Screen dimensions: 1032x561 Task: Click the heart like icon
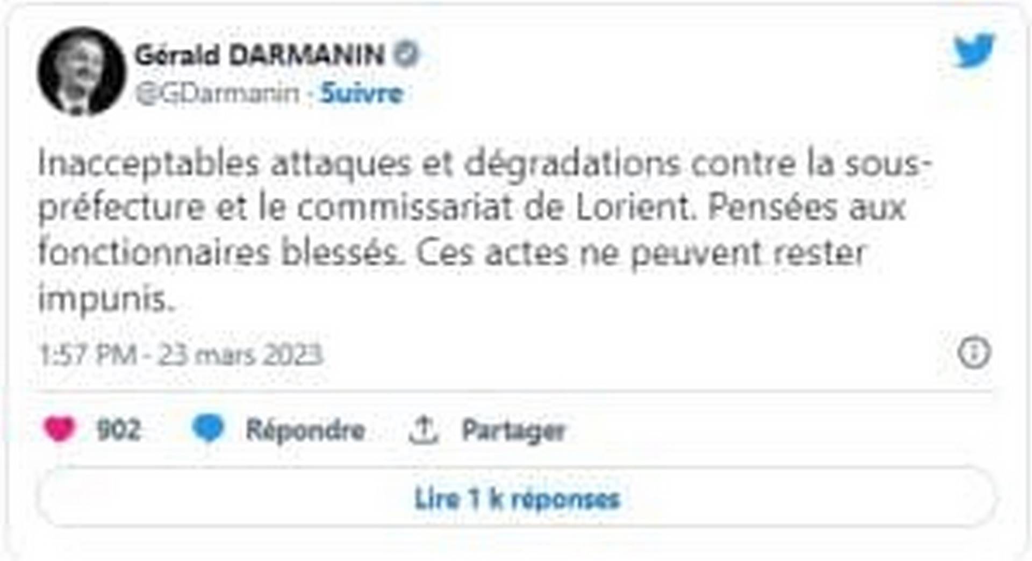click(59, 429)
